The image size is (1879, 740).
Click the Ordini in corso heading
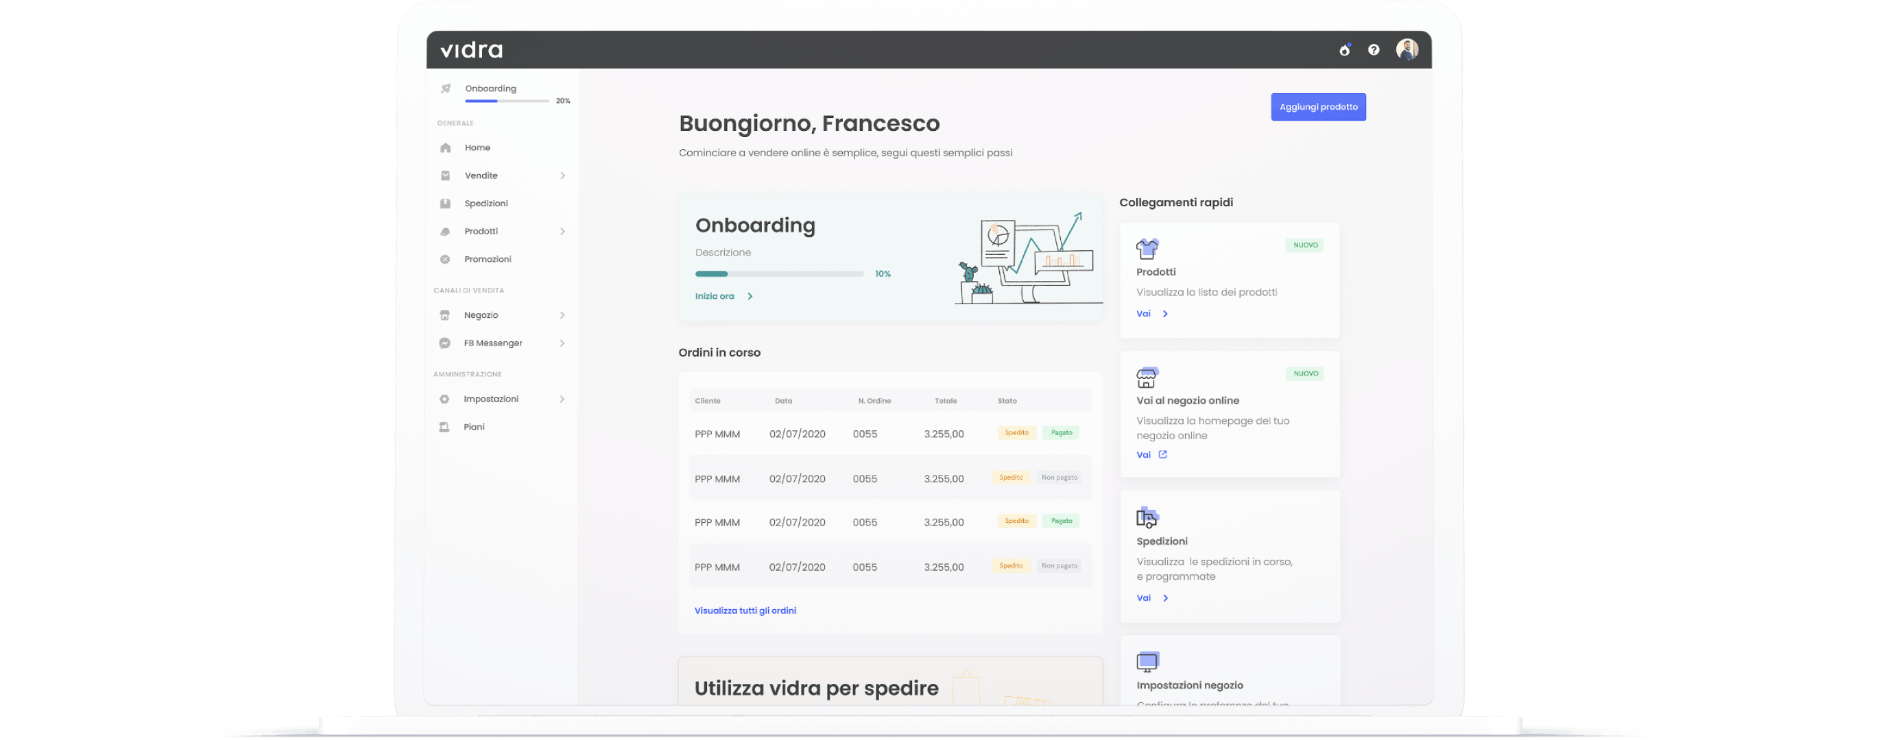[719, 352]
